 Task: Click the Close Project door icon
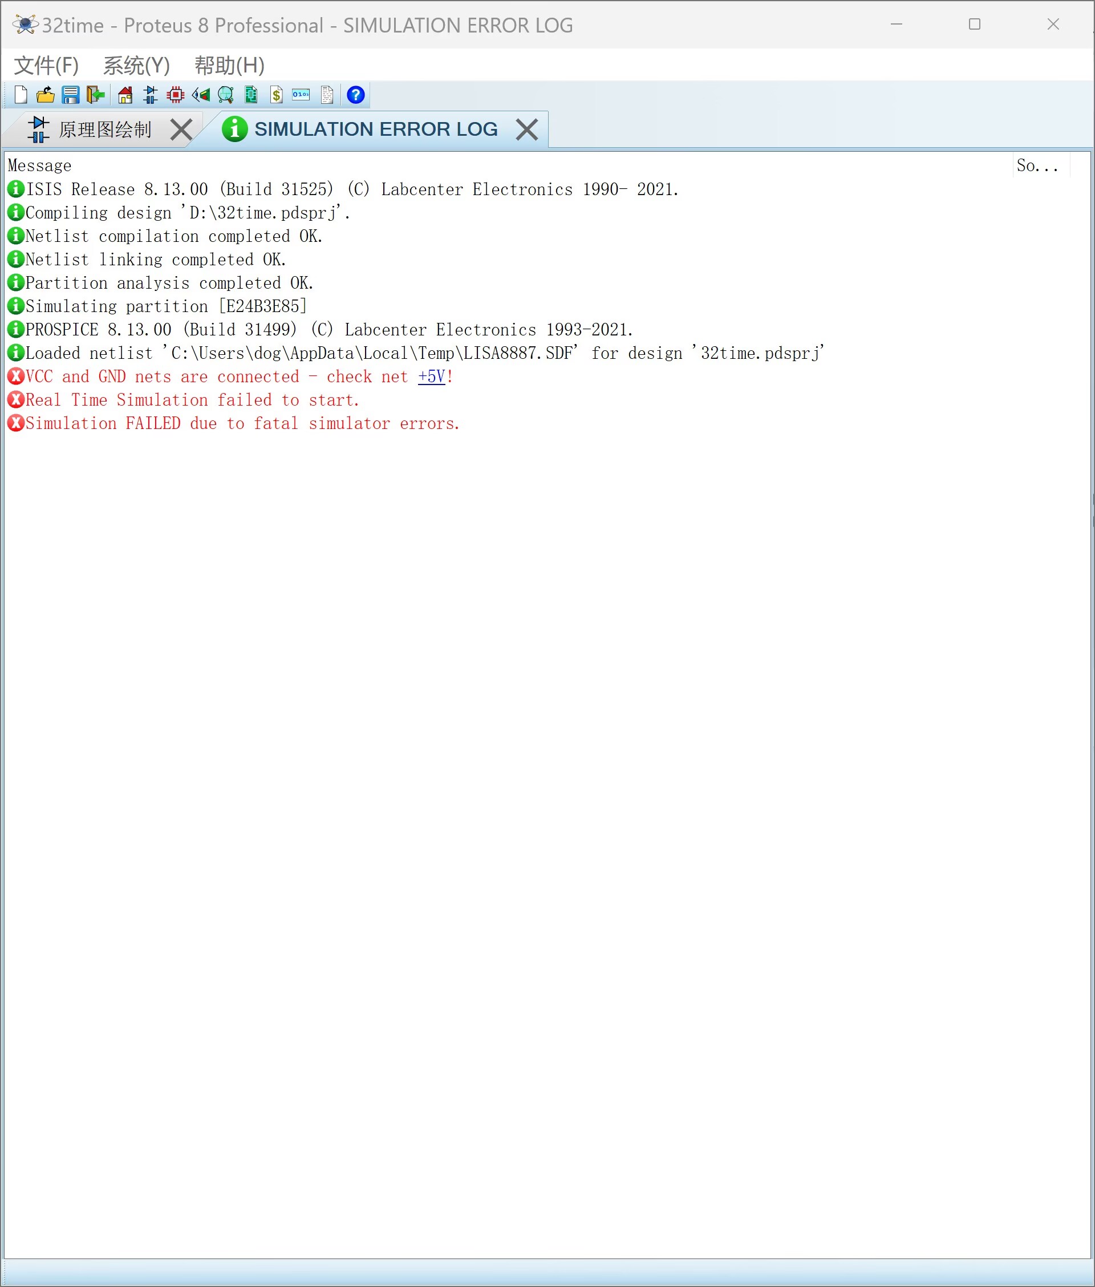pyautogui.click(x=96, y=95)
